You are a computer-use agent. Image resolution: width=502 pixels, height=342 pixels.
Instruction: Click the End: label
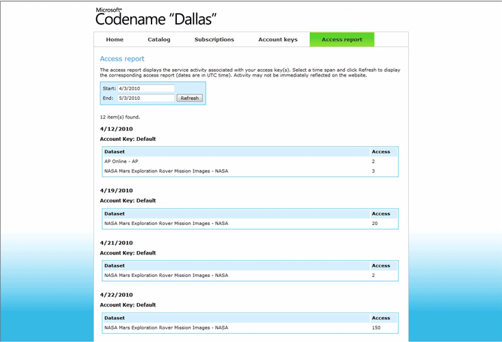(108, 98)
